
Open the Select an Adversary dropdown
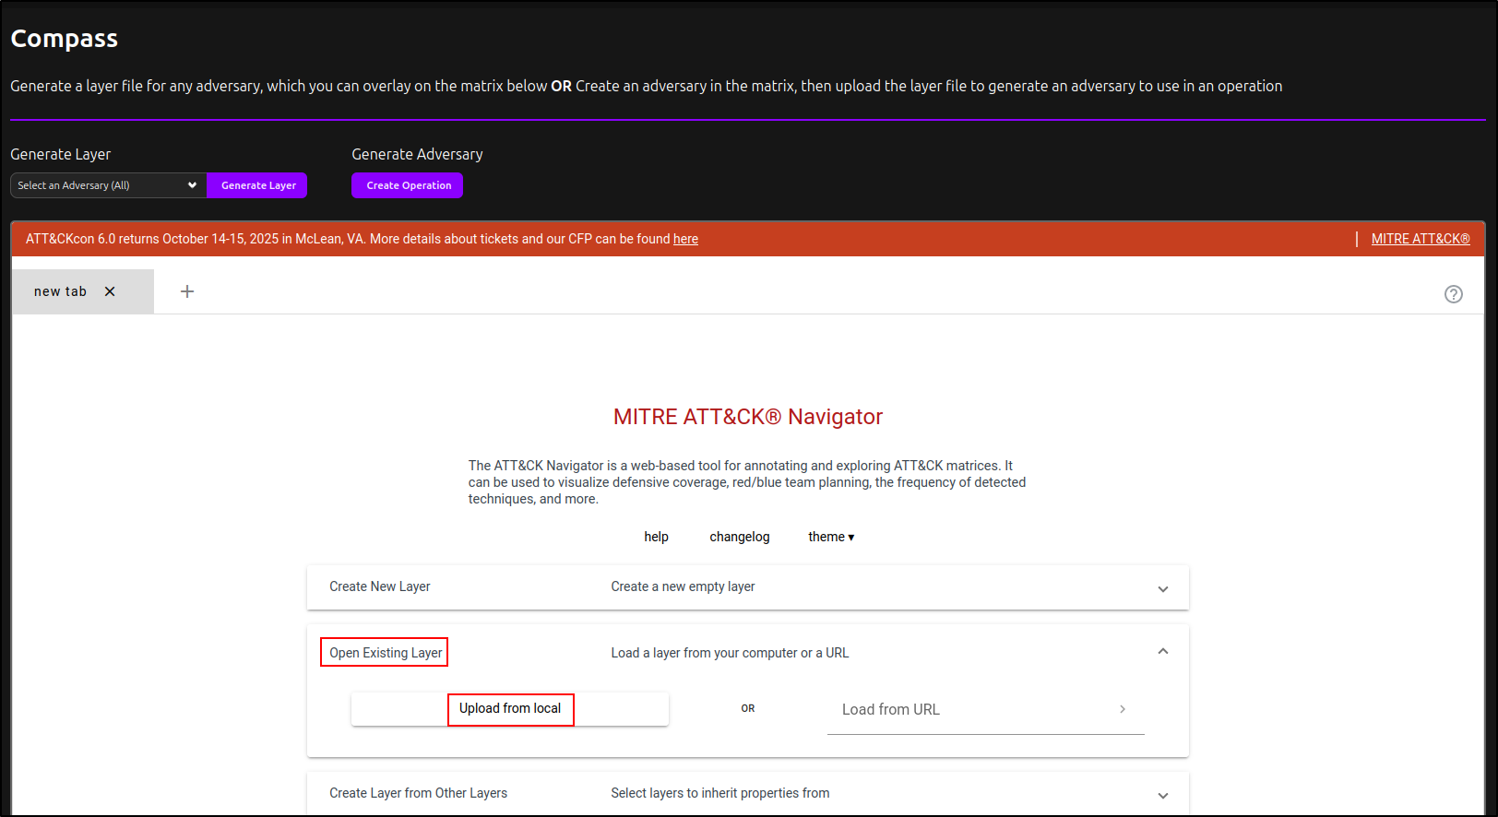click(x=108, y=185)
